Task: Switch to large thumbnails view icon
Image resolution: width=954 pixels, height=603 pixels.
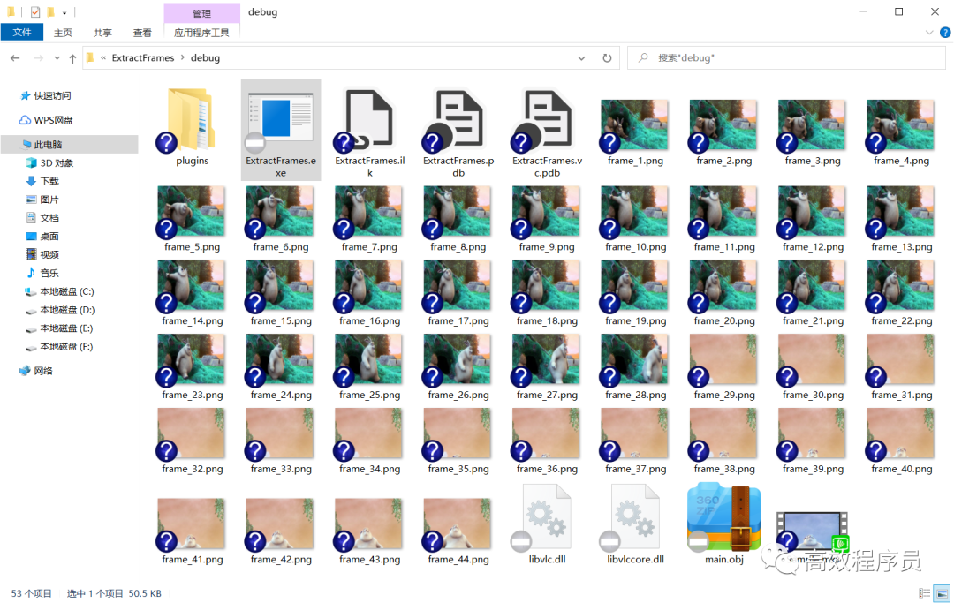Action: tap(942, 593)
